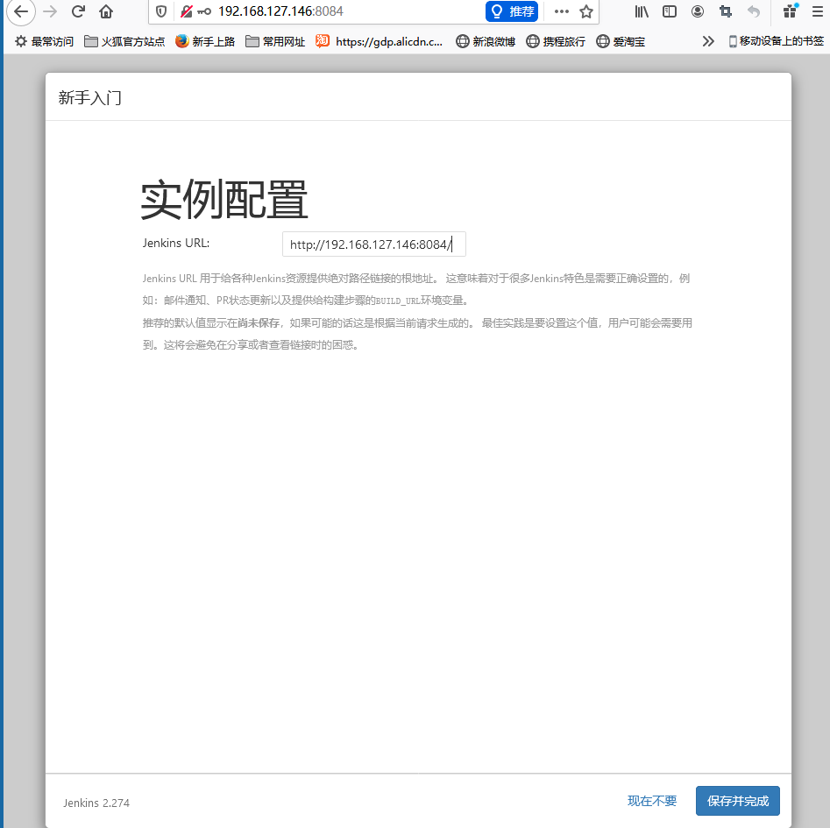The image size is (830, 828).
Task: Click the blue 推荐 button in the address bar
Action: click(512, 12)
